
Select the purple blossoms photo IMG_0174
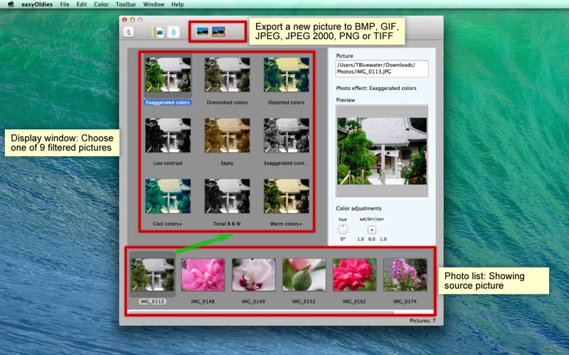(x=405, y=275)
